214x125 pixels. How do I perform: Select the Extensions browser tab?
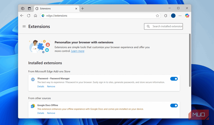pyautogui.click(x=53, y=9)
